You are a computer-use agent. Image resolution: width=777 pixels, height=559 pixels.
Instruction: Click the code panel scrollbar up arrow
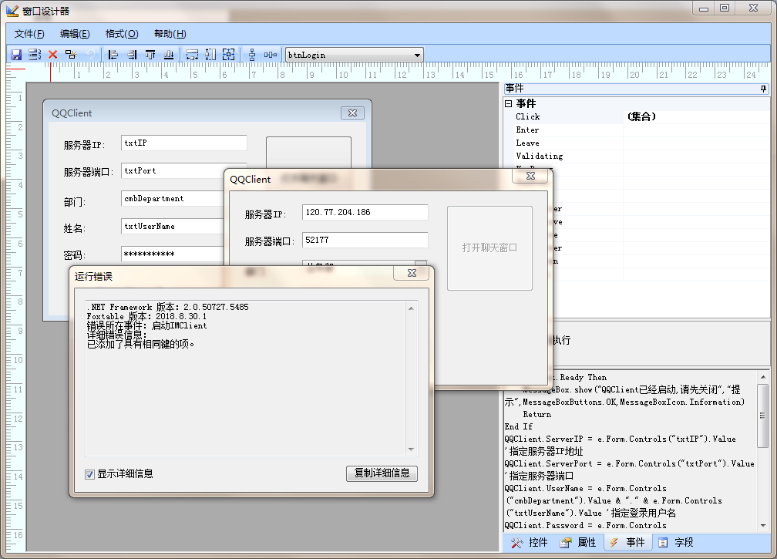tap(763, 377)
